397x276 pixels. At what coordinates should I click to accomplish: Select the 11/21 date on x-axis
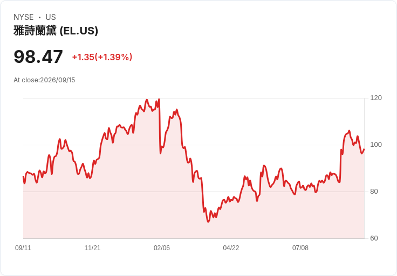[x=92, y=248]
